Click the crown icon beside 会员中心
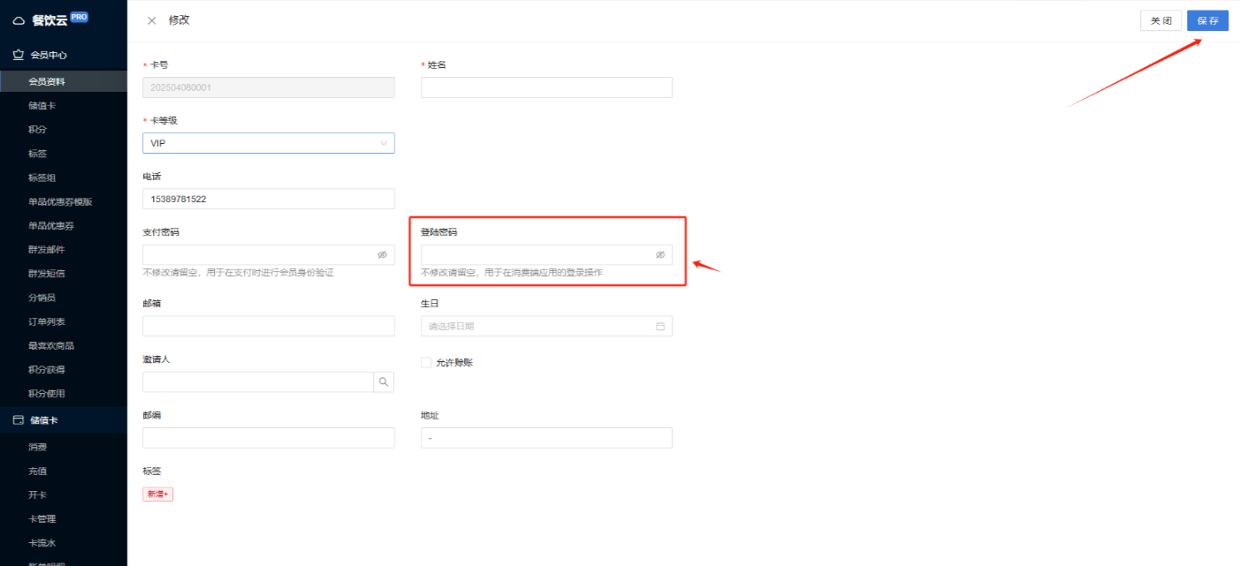The width and height of the screenshot is (1240, 566). click(x=18, y=55)
